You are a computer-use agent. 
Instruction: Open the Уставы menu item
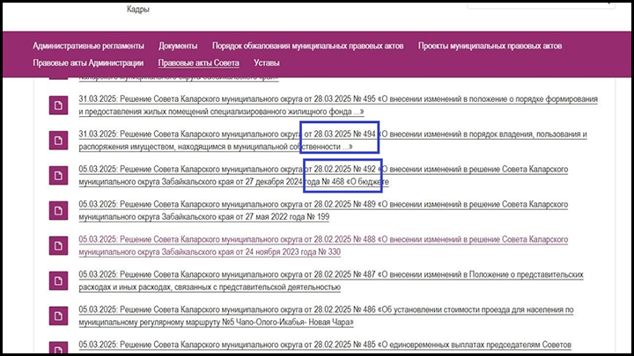pos(267,63)
